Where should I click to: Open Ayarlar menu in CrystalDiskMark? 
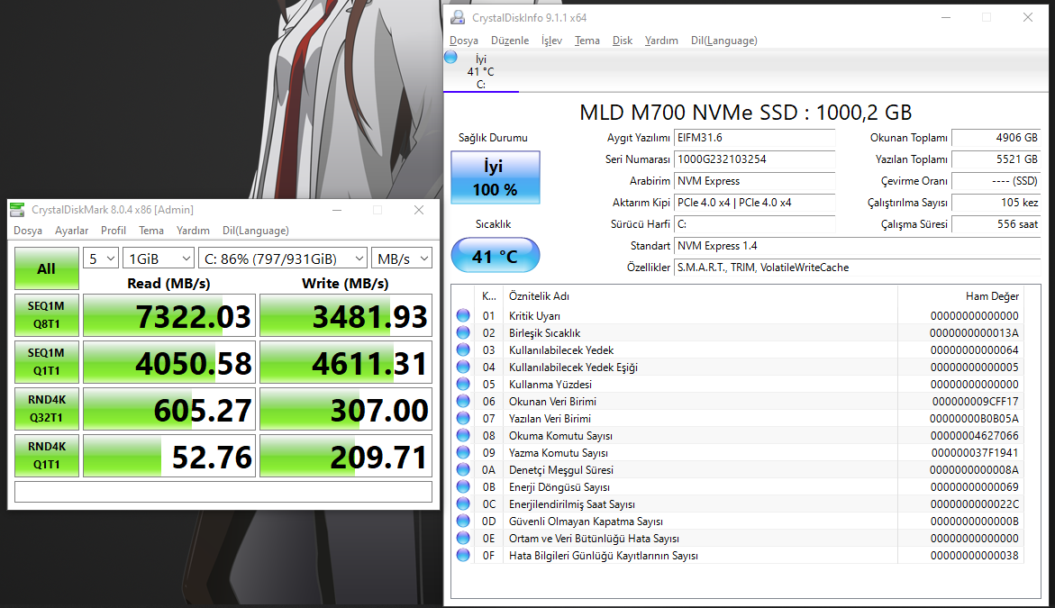coord(71,230)
